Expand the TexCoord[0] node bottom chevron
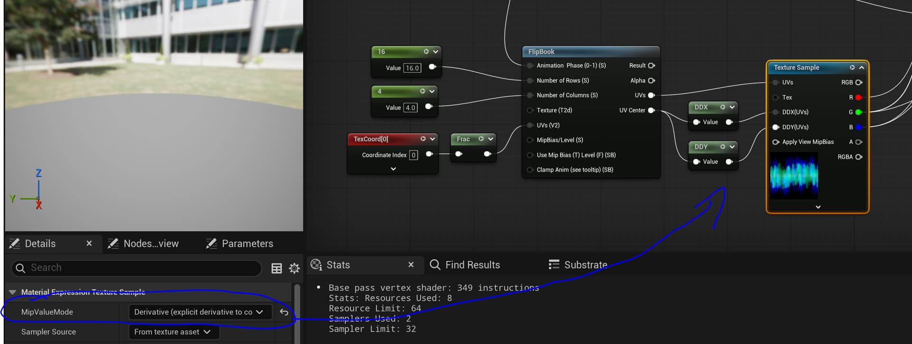This screenshot has height=344, width=912. click(393, 169)
